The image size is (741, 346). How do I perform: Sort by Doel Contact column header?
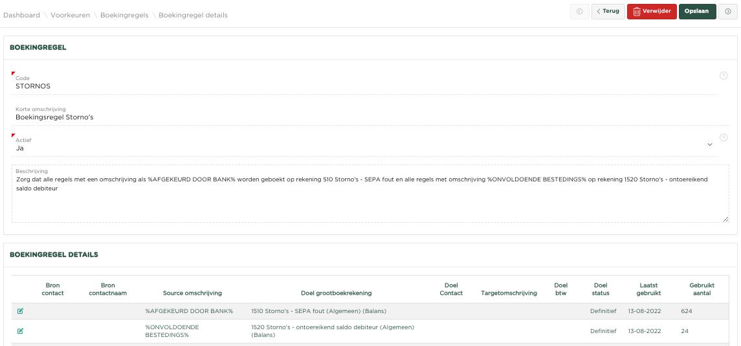pos(451,289)
